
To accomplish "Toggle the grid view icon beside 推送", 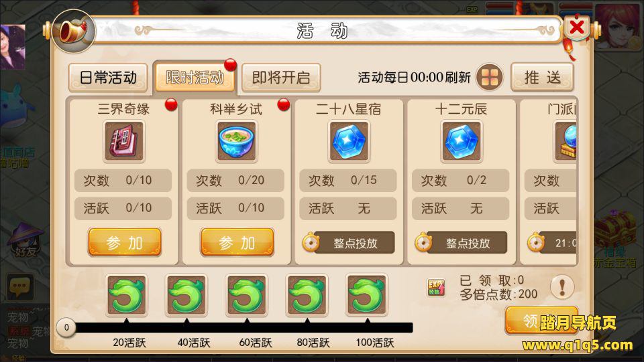I will 490,77.
